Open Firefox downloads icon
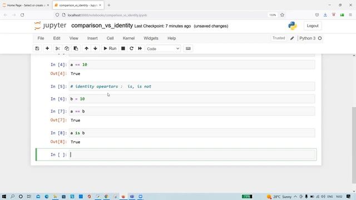Image resolution: width=356 pixels, height=200 pixels. (325, 15)
